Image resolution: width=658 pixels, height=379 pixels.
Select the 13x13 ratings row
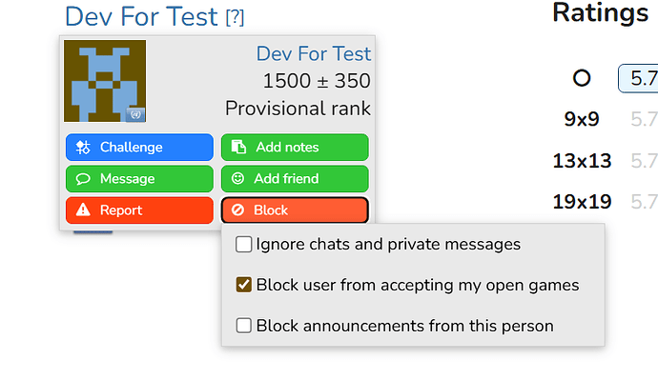605,161
